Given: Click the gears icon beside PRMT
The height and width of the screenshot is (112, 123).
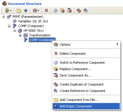Looking at the screenshot, I should pyautogui.click(x=9, y=17).
